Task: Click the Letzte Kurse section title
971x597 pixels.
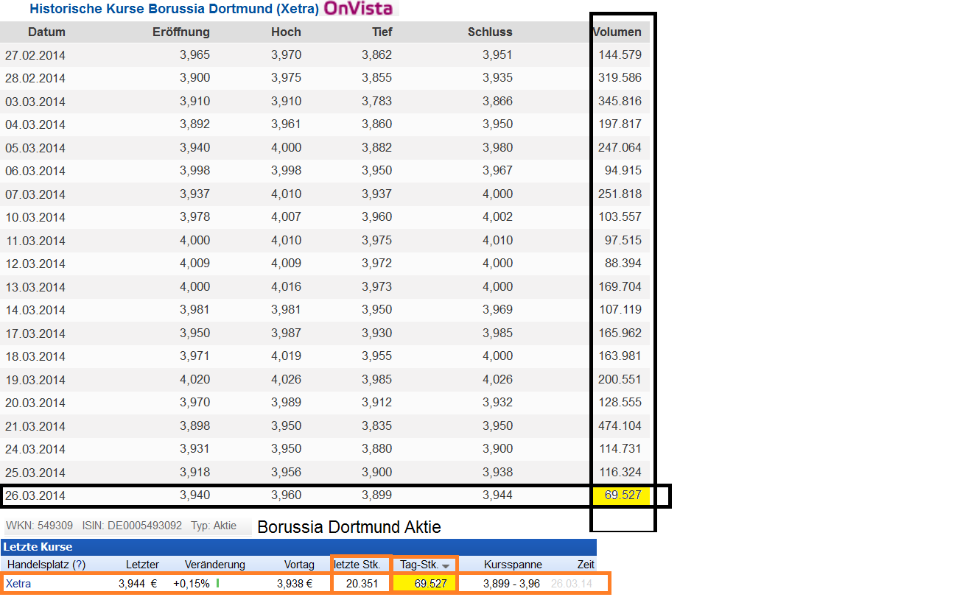Action: (x=38, y=547)
